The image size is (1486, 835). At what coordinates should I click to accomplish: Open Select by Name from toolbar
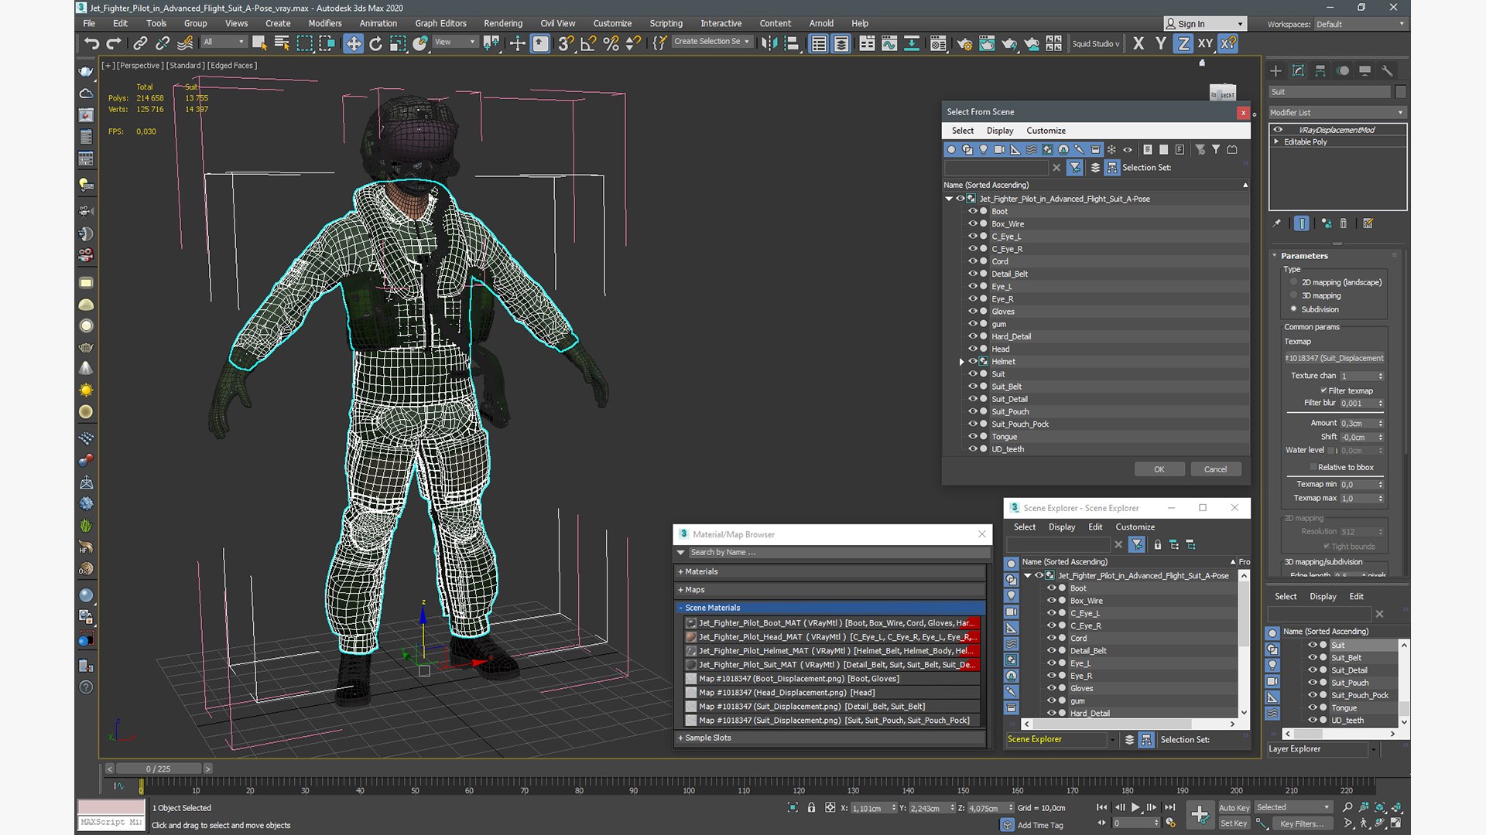[x=282, y=43]
